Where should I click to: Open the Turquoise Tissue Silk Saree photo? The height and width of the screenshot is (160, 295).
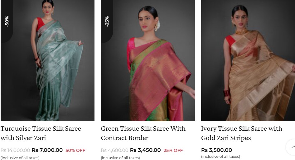(x=48, y=61)
